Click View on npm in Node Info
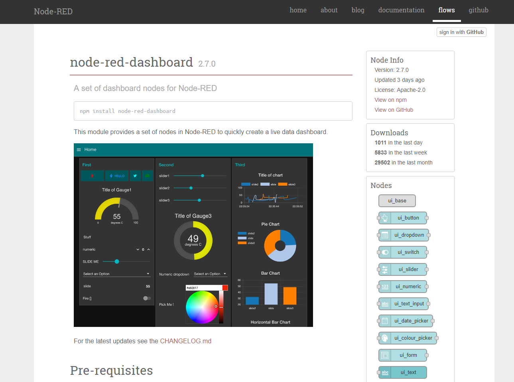This screenshot has height=382, width=514. coord(390,100)
